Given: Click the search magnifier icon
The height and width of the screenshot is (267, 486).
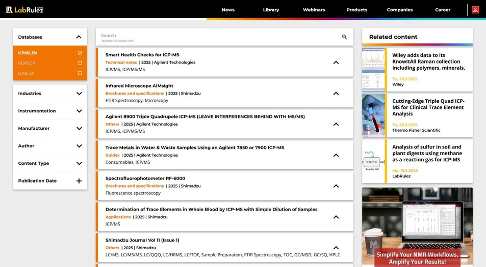Looking at the screenshot, I should point(344,37).
